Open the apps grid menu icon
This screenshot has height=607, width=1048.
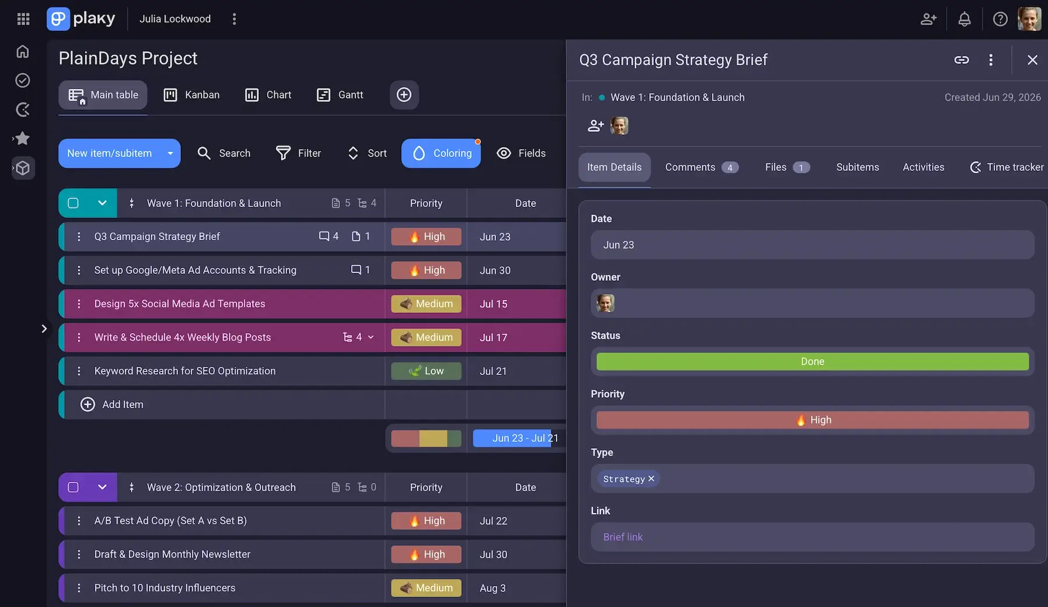pyautogui.click(x=23, y=19)
